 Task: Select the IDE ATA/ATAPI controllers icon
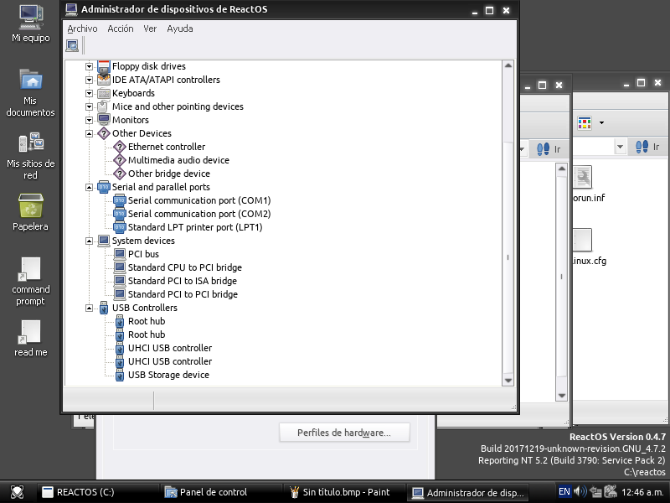click(104, 80)
